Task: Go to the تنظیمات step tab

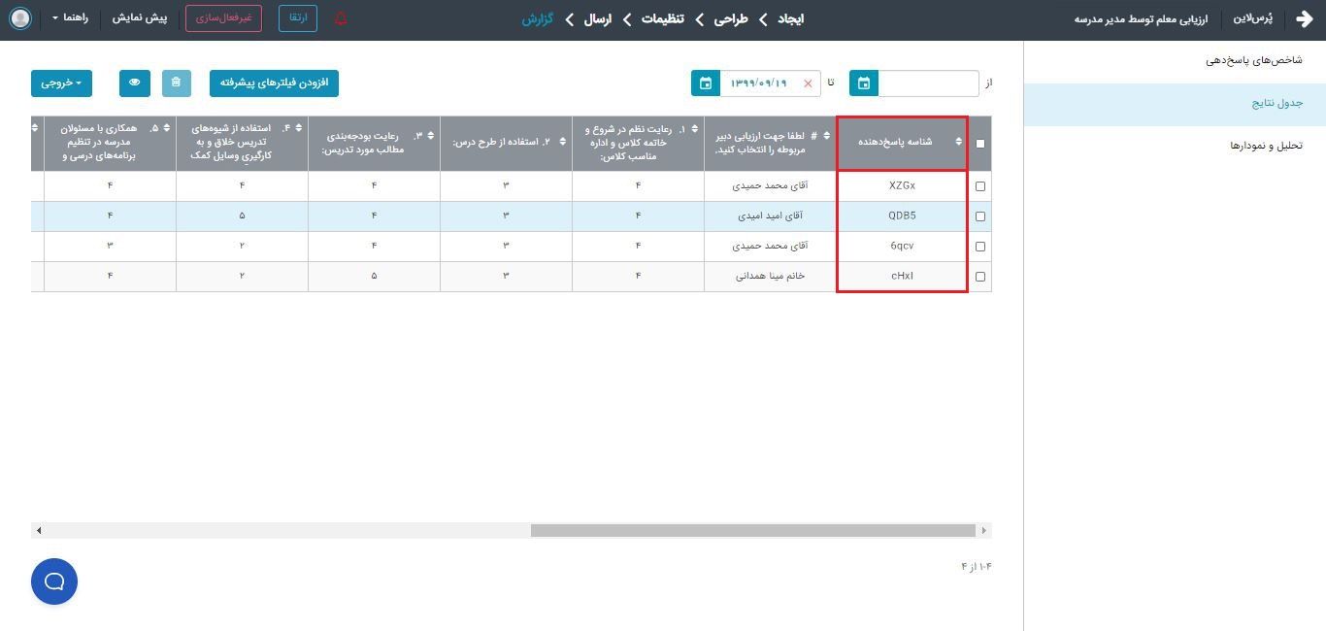Action: (x=662, y=18)
